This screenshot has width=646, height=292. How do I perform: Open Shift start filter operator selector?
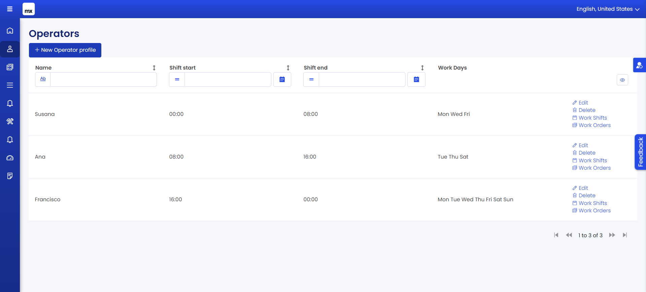(x=177, y=80)
